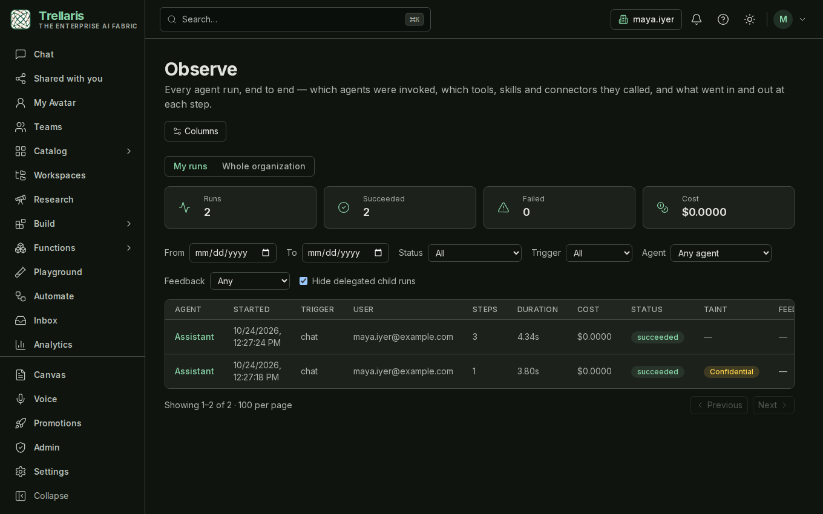Open the Feedback filter dropdown
This screenshot has width=823, height=514.
pyautogui.click(x=250, y=281)
